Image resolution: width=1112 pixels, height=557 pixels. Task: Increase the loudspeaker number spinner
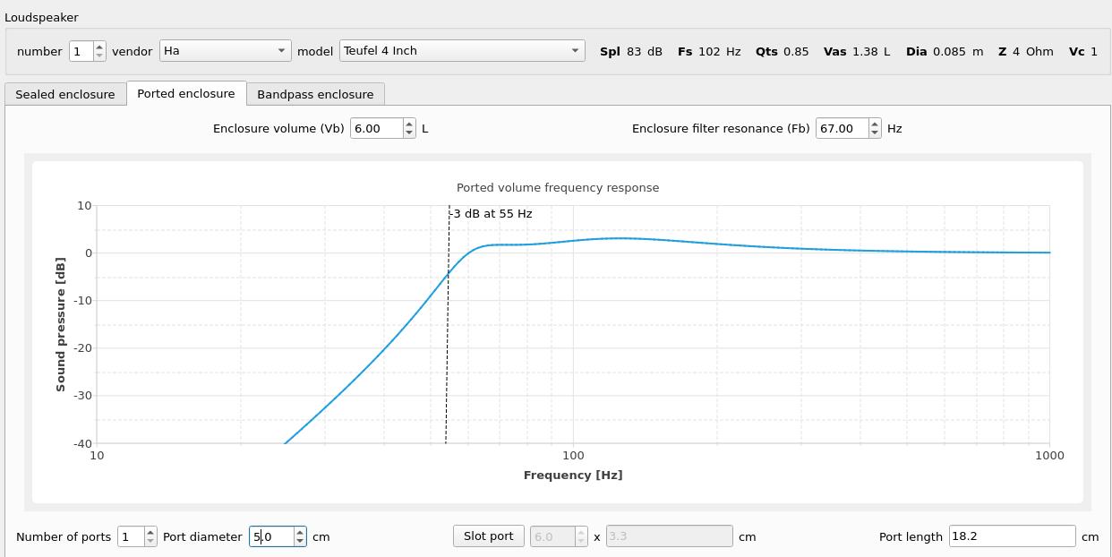click(x=99, y=47)
